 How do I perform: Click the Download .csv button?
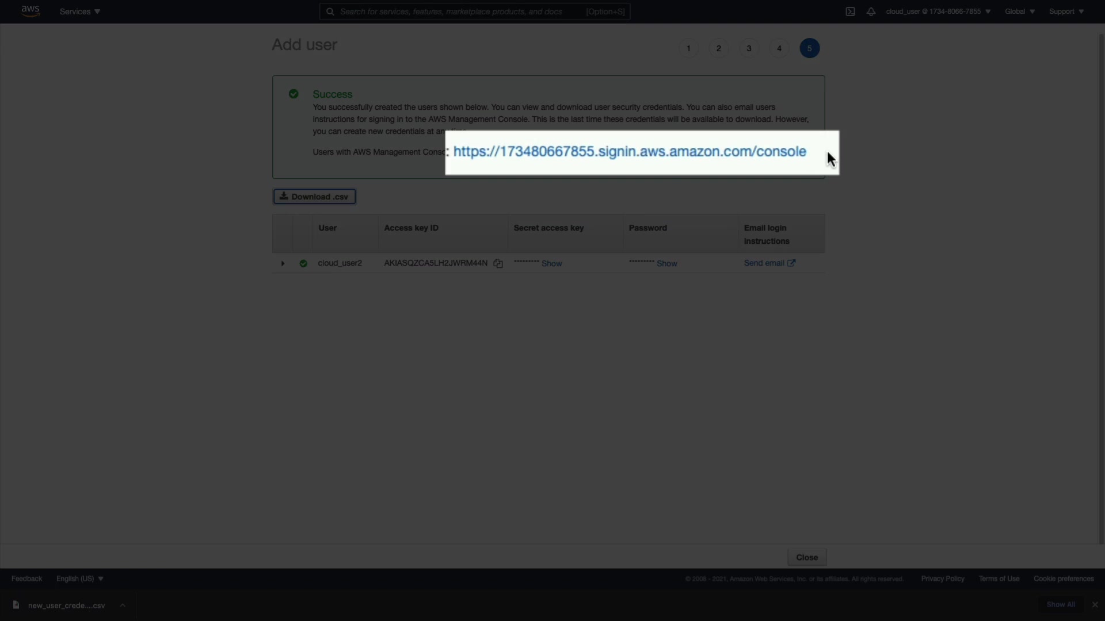[314, 197]
